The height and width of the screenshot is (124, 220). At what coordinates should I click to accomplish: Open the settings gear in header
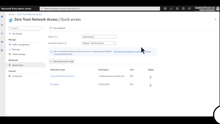(177, 9)
